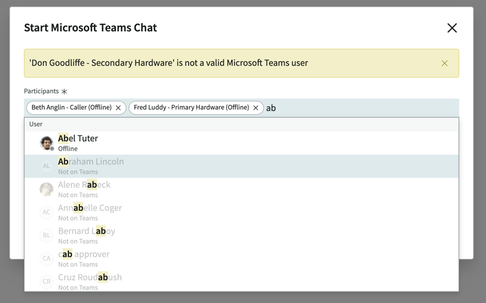This screenshot has width=486, height=303.
Task: Click the BL initials avatar
Action: click(46, 236)
